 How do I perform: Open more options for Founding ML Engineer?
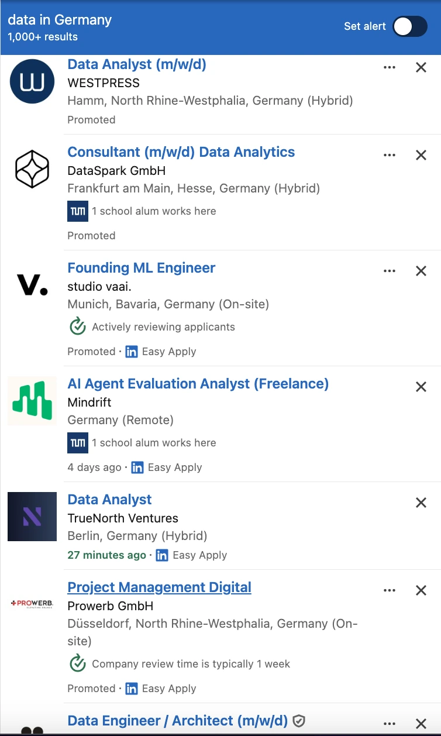(x=390, y=271)
